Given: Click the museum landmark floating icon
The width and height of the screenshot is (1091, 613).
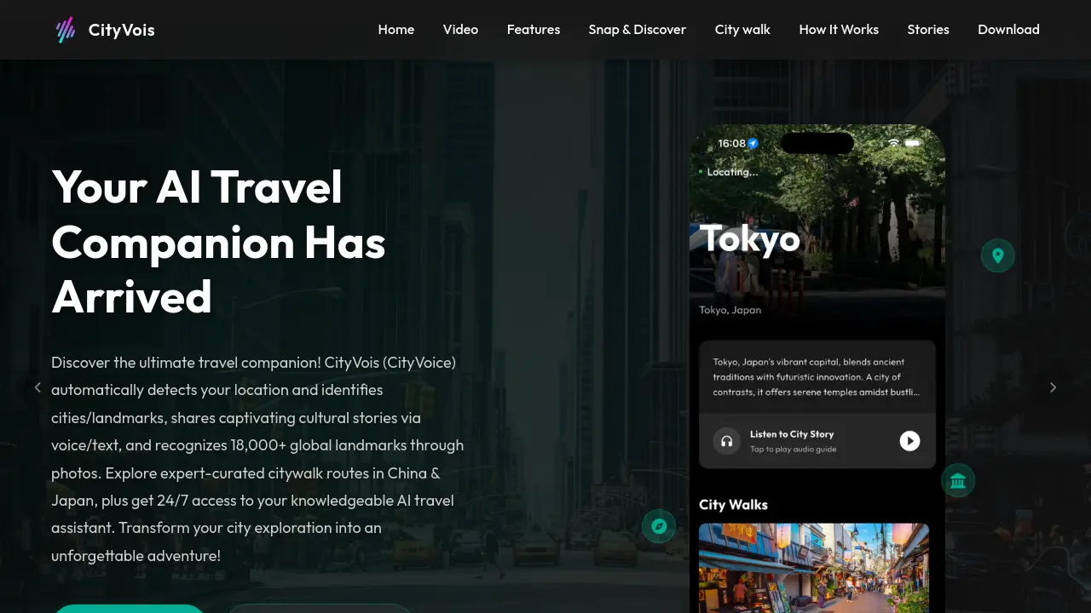Looking at the screenshot, I should pos(957,480).
